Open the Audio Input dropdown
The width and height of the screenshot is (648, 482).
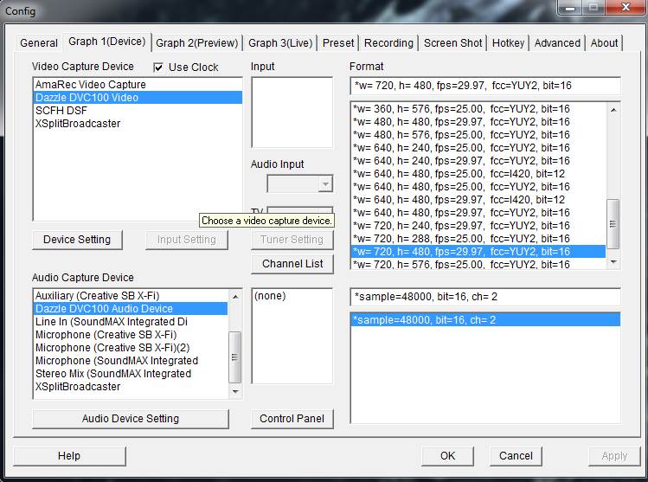(299, 183)
